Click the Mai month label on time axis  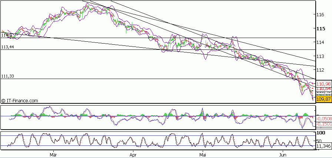(x=203, y=155)
